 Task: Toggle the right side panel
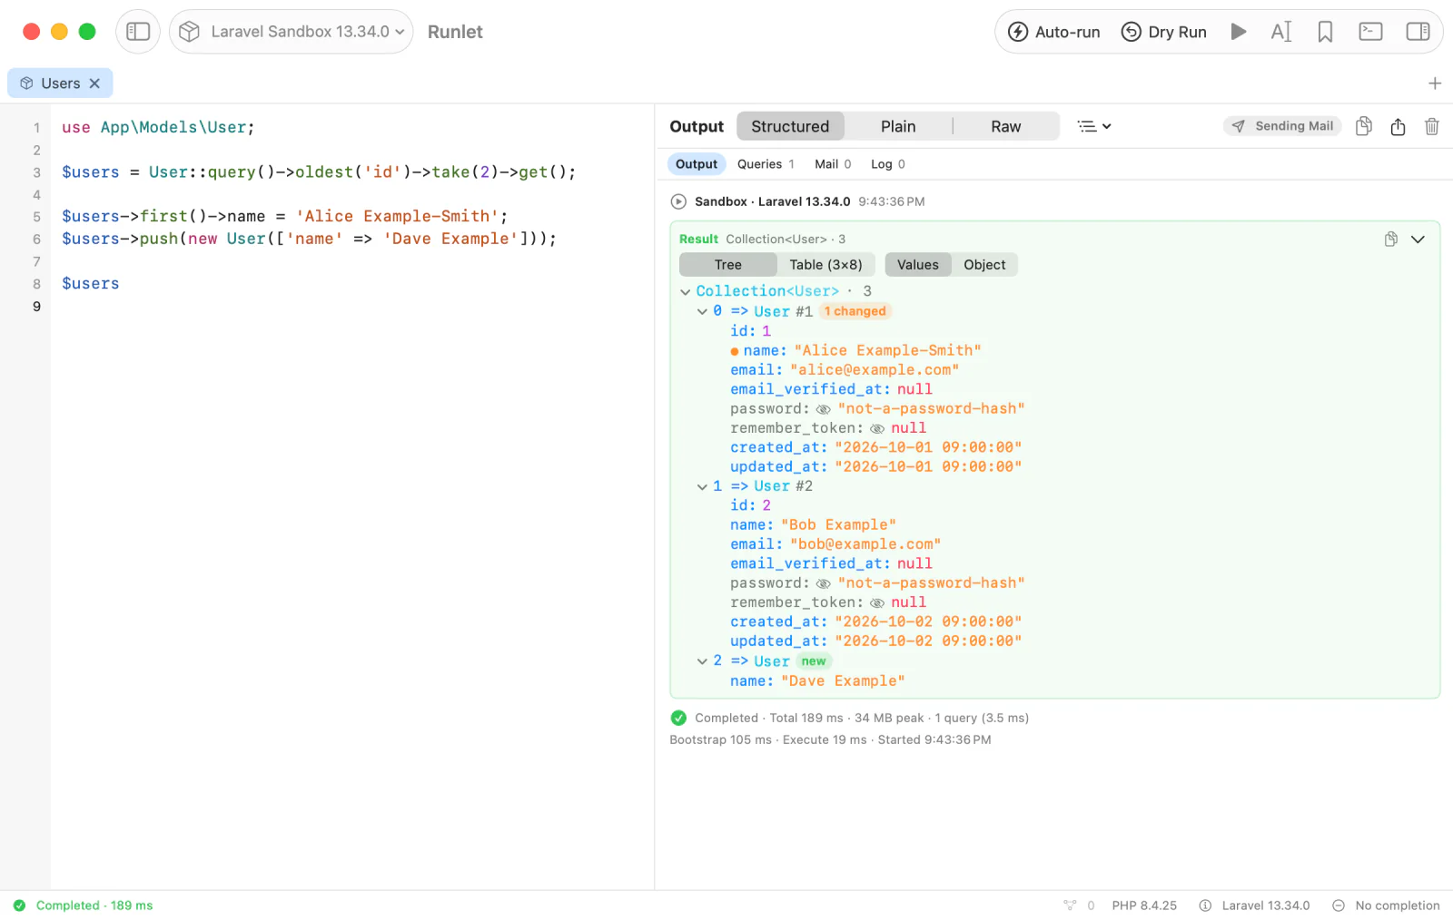[1418, 32]
